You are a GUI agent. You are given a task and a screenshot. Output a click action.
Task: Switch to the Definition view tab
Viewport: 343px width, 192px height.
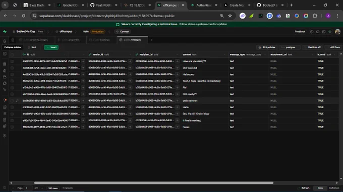coord(334,188)
